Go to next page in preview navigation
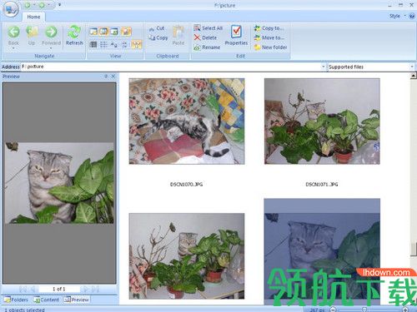417x312 pixels. pos(85,289)
